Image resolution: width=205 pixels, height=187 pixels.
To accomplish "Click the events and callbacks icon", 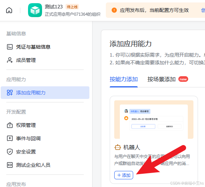I will (10, 138).
